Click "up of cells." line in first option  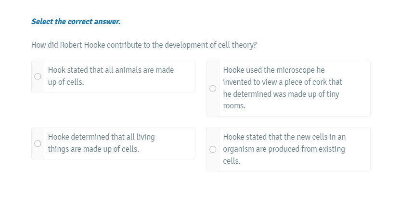(x=66, y=82)
